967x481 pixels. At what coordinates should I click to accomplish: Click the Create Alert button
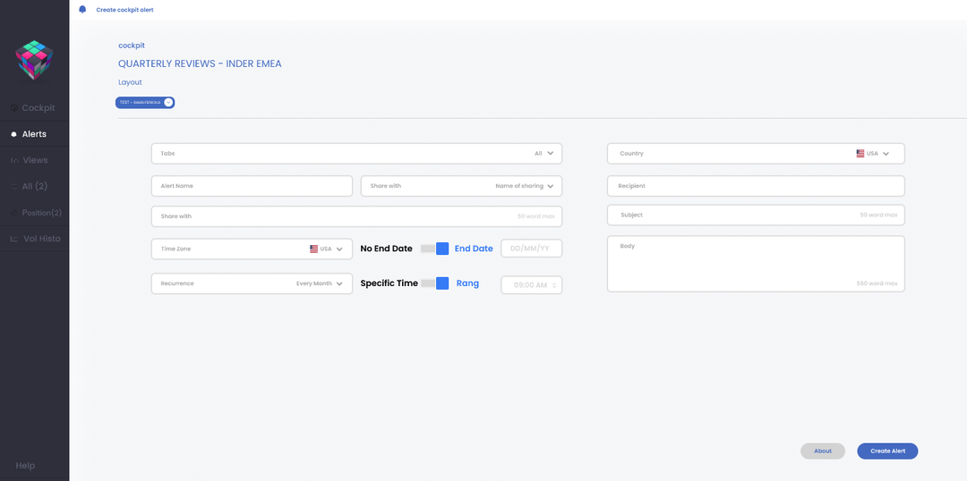887,451
